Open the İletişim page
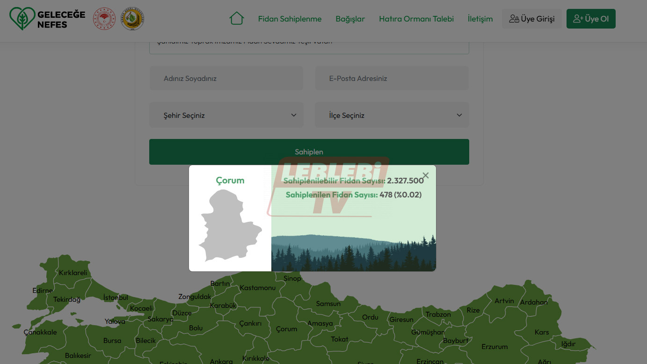This screenshot has height=364, width=647. coord(480,19)
